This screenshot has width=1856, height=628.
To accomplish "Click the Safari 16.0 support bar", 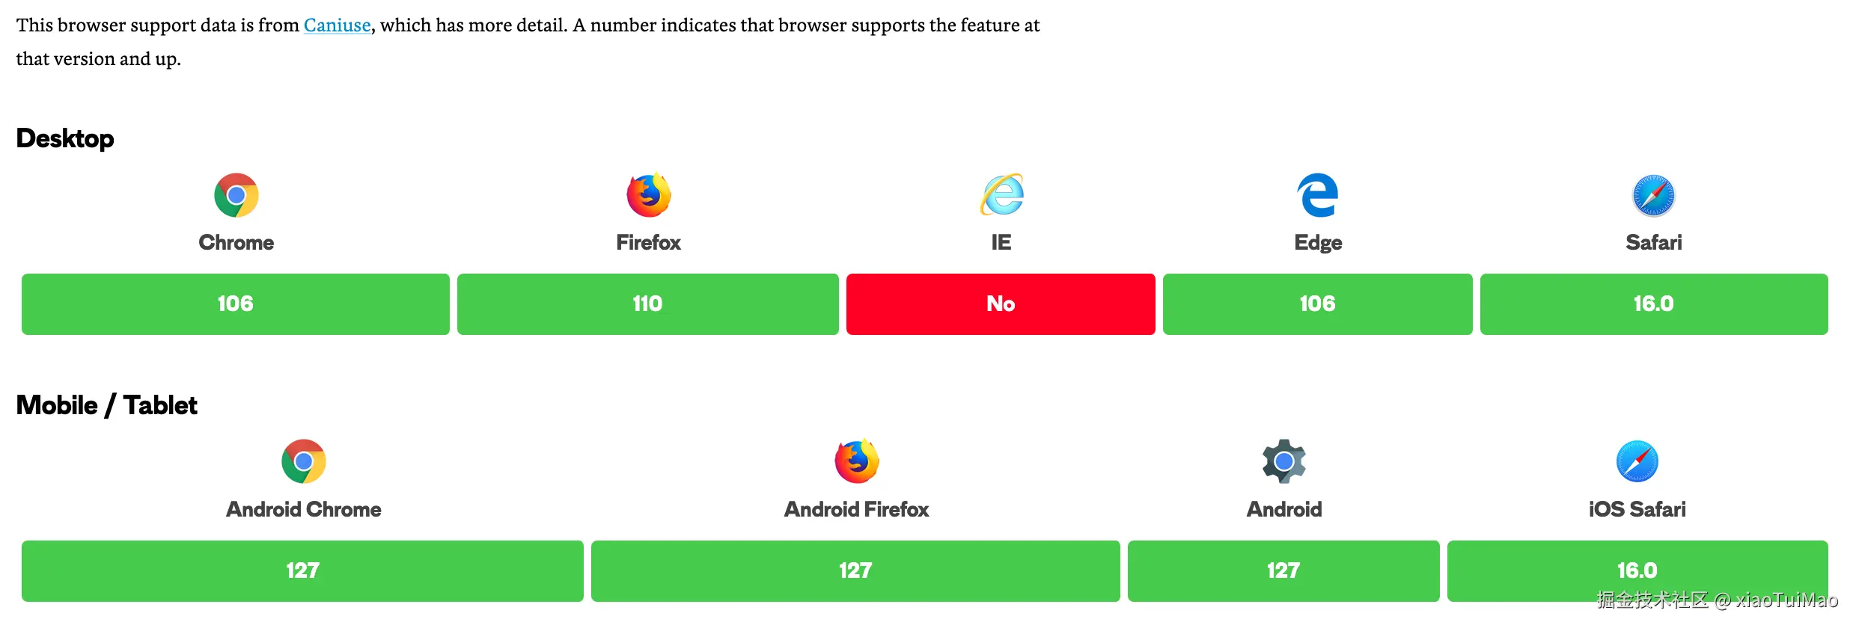I will click(1654, 304).
